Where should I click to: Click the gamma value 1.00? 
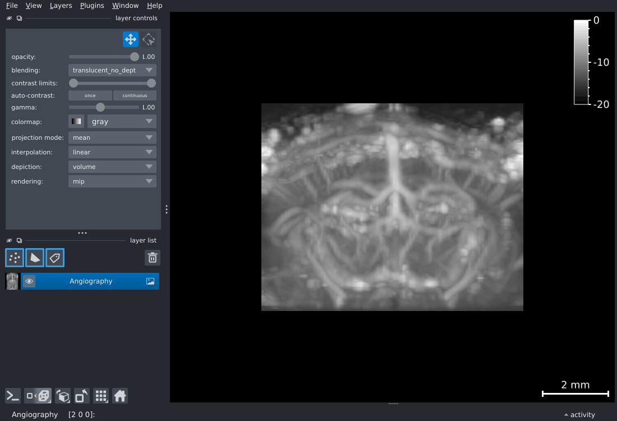148,107
